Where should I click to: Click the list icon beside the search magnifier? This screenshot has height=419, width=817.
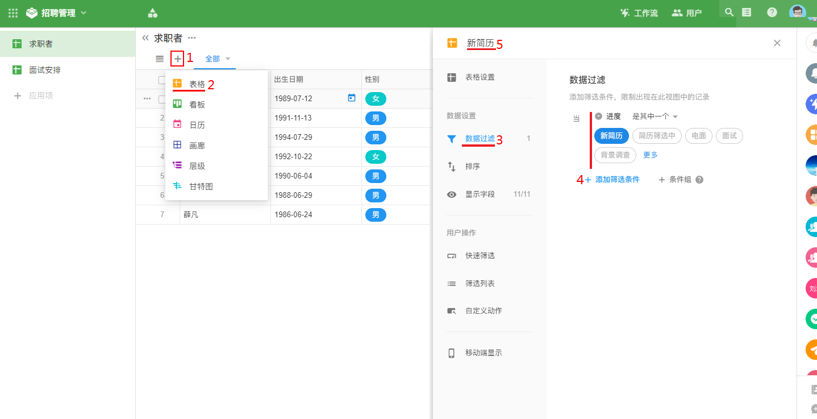[747, 12]
